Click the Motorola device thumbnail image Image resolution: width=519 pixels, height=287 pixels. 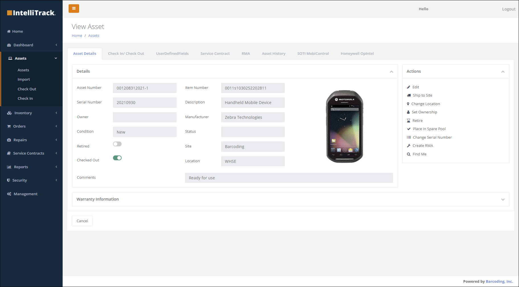click(344, 126)
